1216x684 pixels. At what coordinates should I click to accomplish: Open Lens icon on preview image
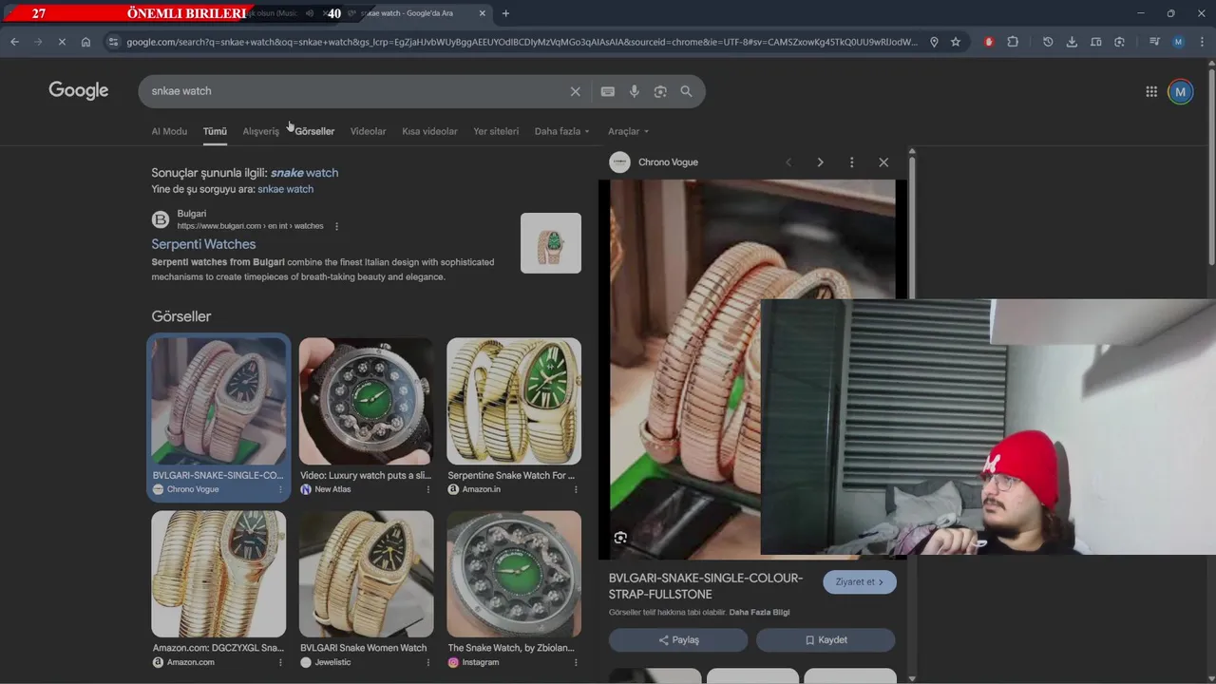620,538
